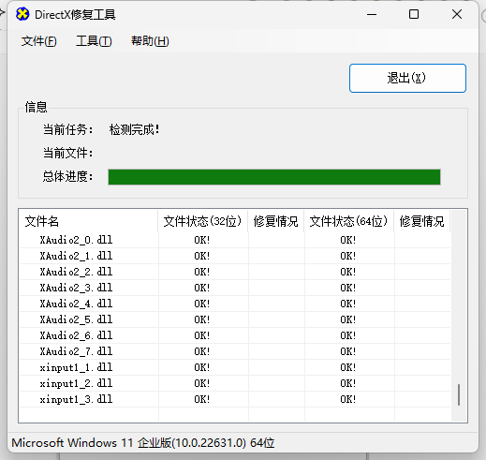This screenshot has width=486, height=460.
Task: Click the first 修复情况 column header
Action: point(276,221)
